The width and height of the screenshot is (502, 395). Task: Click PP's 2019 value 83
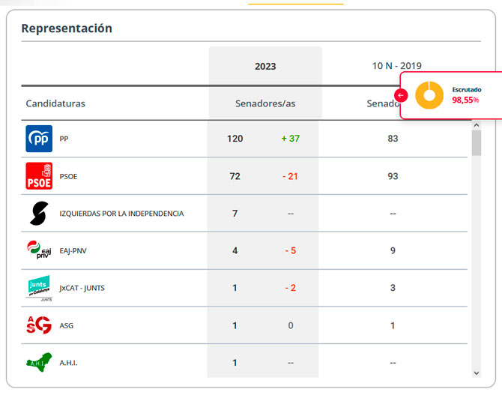(393, 139)
